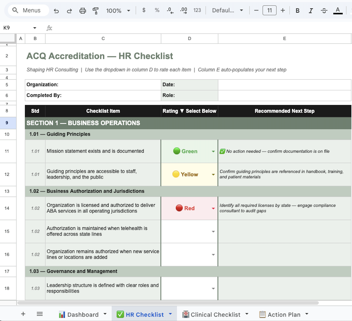
Task: Click the green checkmark in No action needed
Action: point(222,151)
